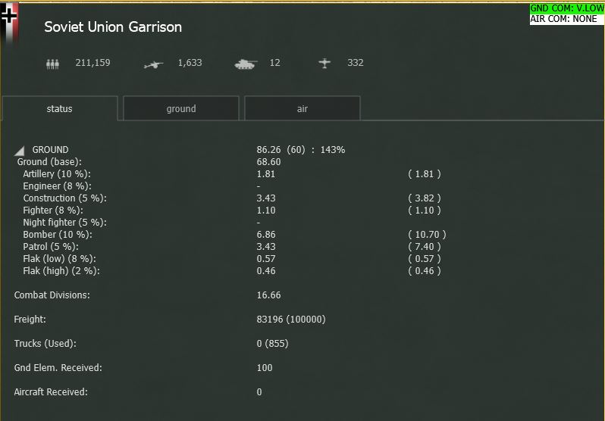Click the Combat Divisions value 16.66
Image resolution: width=605 pixels, height=421 pixels.
[268, 295]
